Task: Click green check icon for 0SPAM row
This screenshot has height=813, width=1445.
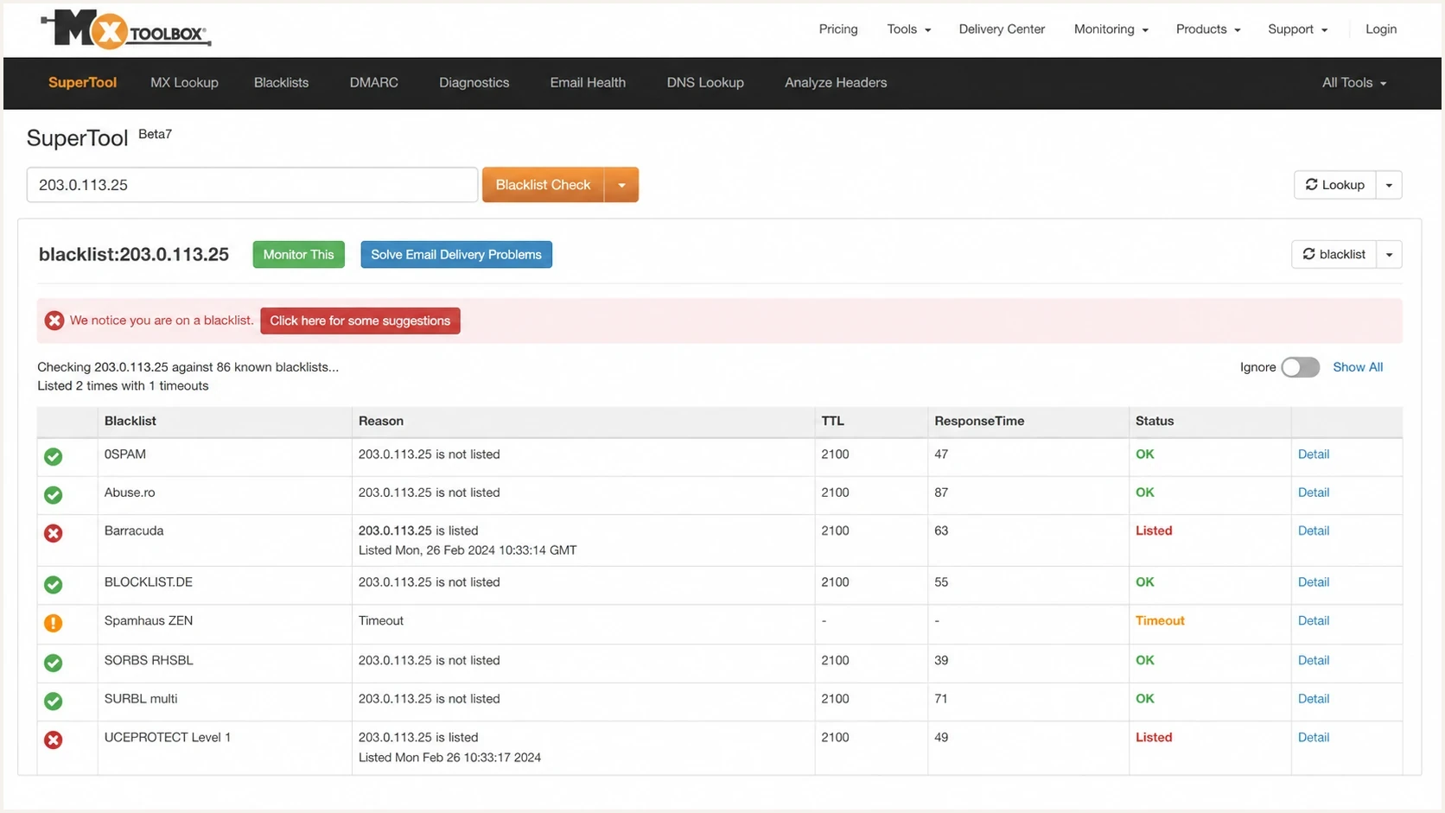Action: tap(54, 456)
